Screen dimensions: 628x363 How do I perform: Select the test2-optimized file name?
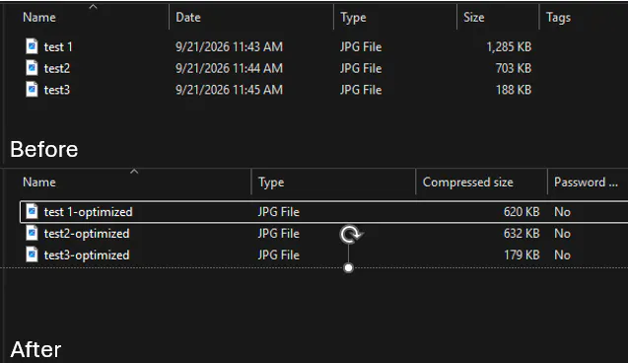click(87, 234)
